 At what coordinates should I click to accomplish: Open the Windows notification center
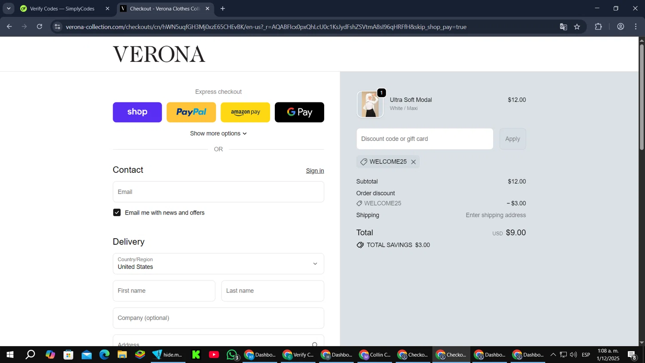point(633,355)
